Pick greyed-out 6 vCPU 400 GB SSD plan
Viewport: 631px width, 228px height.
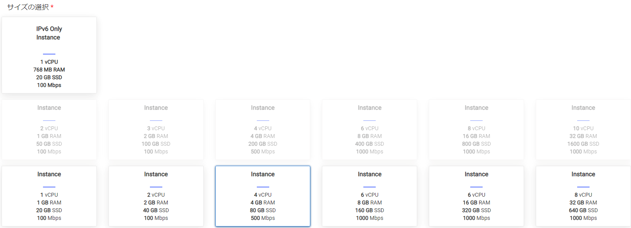pos(370,130)
